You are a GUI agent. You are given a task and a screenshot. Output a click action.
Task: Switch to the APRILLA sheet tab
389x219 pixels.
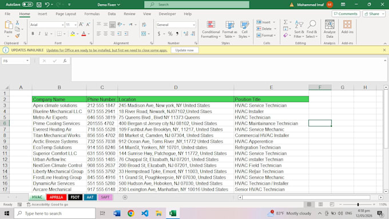pos(56,197)
